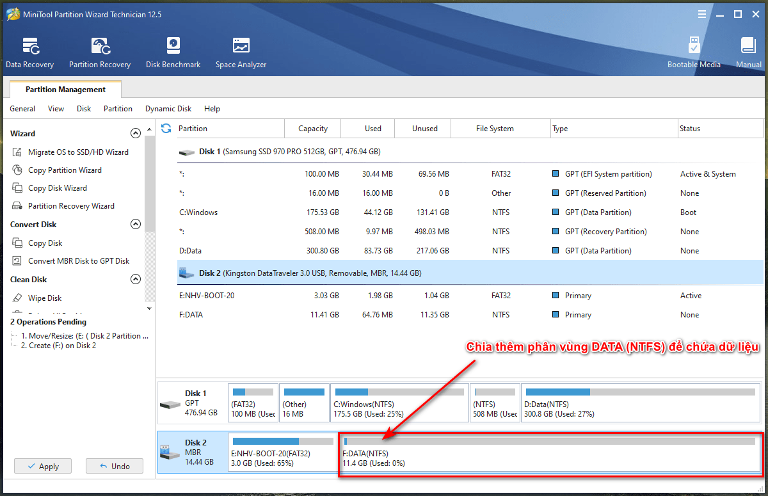Image resolution: width=768 pixels, height=496 pixels.
Task: Collapse the Wizard section
Action: tap(136, 134)
